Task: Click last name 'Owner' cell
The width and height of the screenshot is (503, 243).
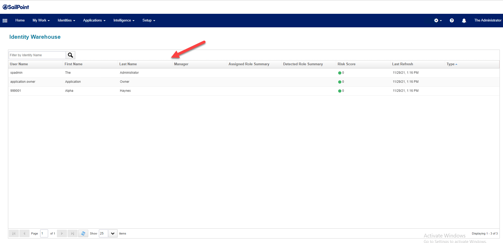Action: pos(124,82)
